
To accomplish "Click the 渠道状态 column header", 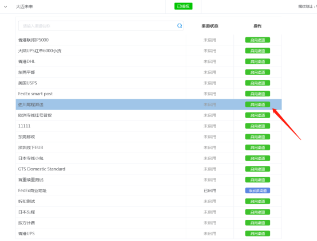I will coord(210,26).
